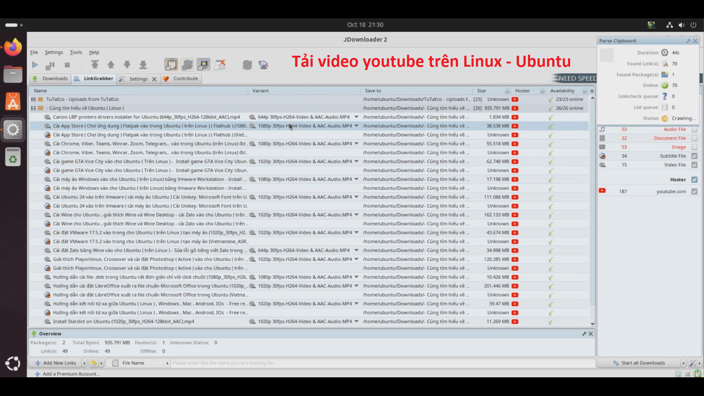This screenshot has width=704, height=396.
Task: Close the Overview panel with X
Action: point(591,334)
